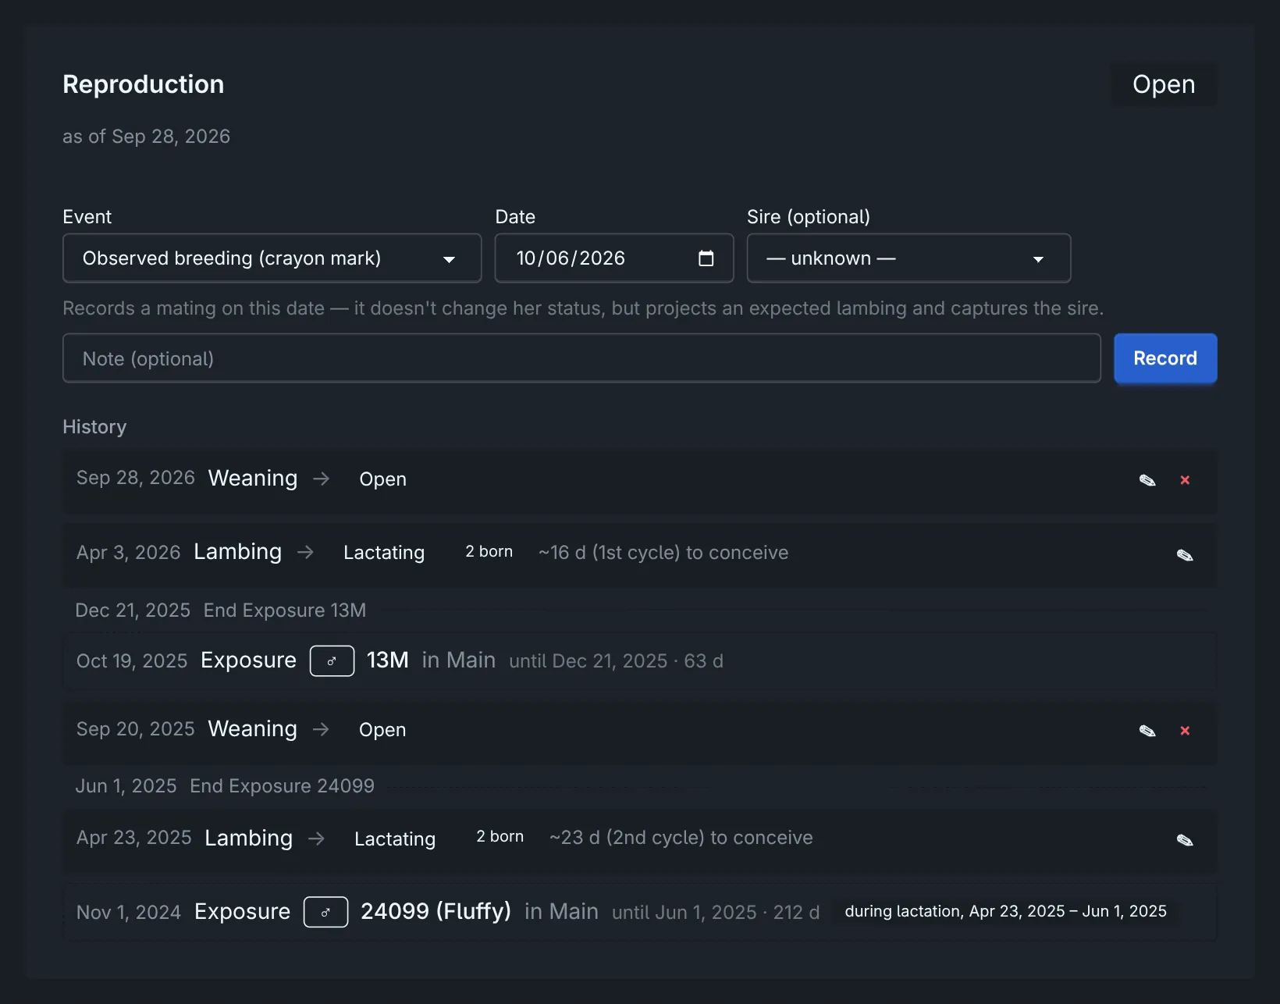Click the Record button

click(x=1165, y=358)
